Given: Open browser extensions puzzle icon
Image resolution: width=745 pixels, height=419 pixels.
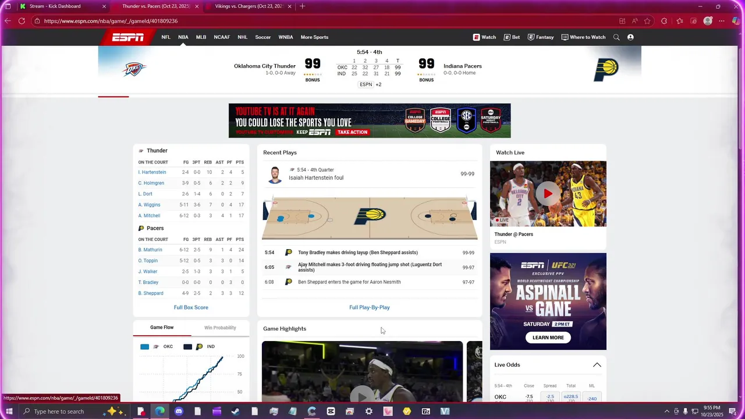Looking at the screenshot, I should [x=664, y=21].
